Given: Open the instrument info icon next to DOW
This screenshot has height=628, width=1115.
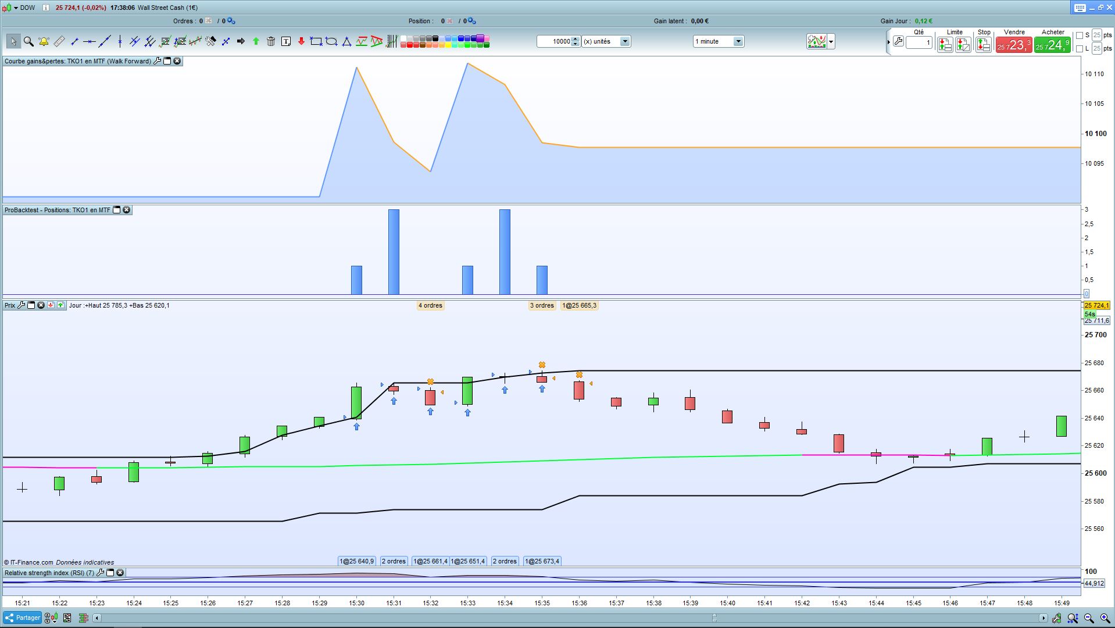Looking at the screenshot, I should (x=46, y=8).
